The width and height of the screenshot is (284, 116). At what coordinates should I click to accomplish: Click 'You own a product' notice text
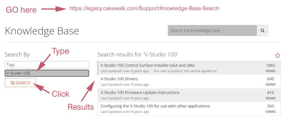tap(185, 71)
